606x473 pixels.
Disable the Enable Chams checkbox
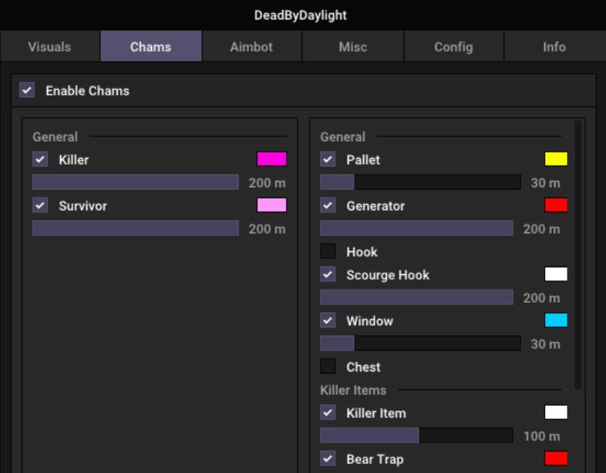pyautogui.click(x=28, y=91)
